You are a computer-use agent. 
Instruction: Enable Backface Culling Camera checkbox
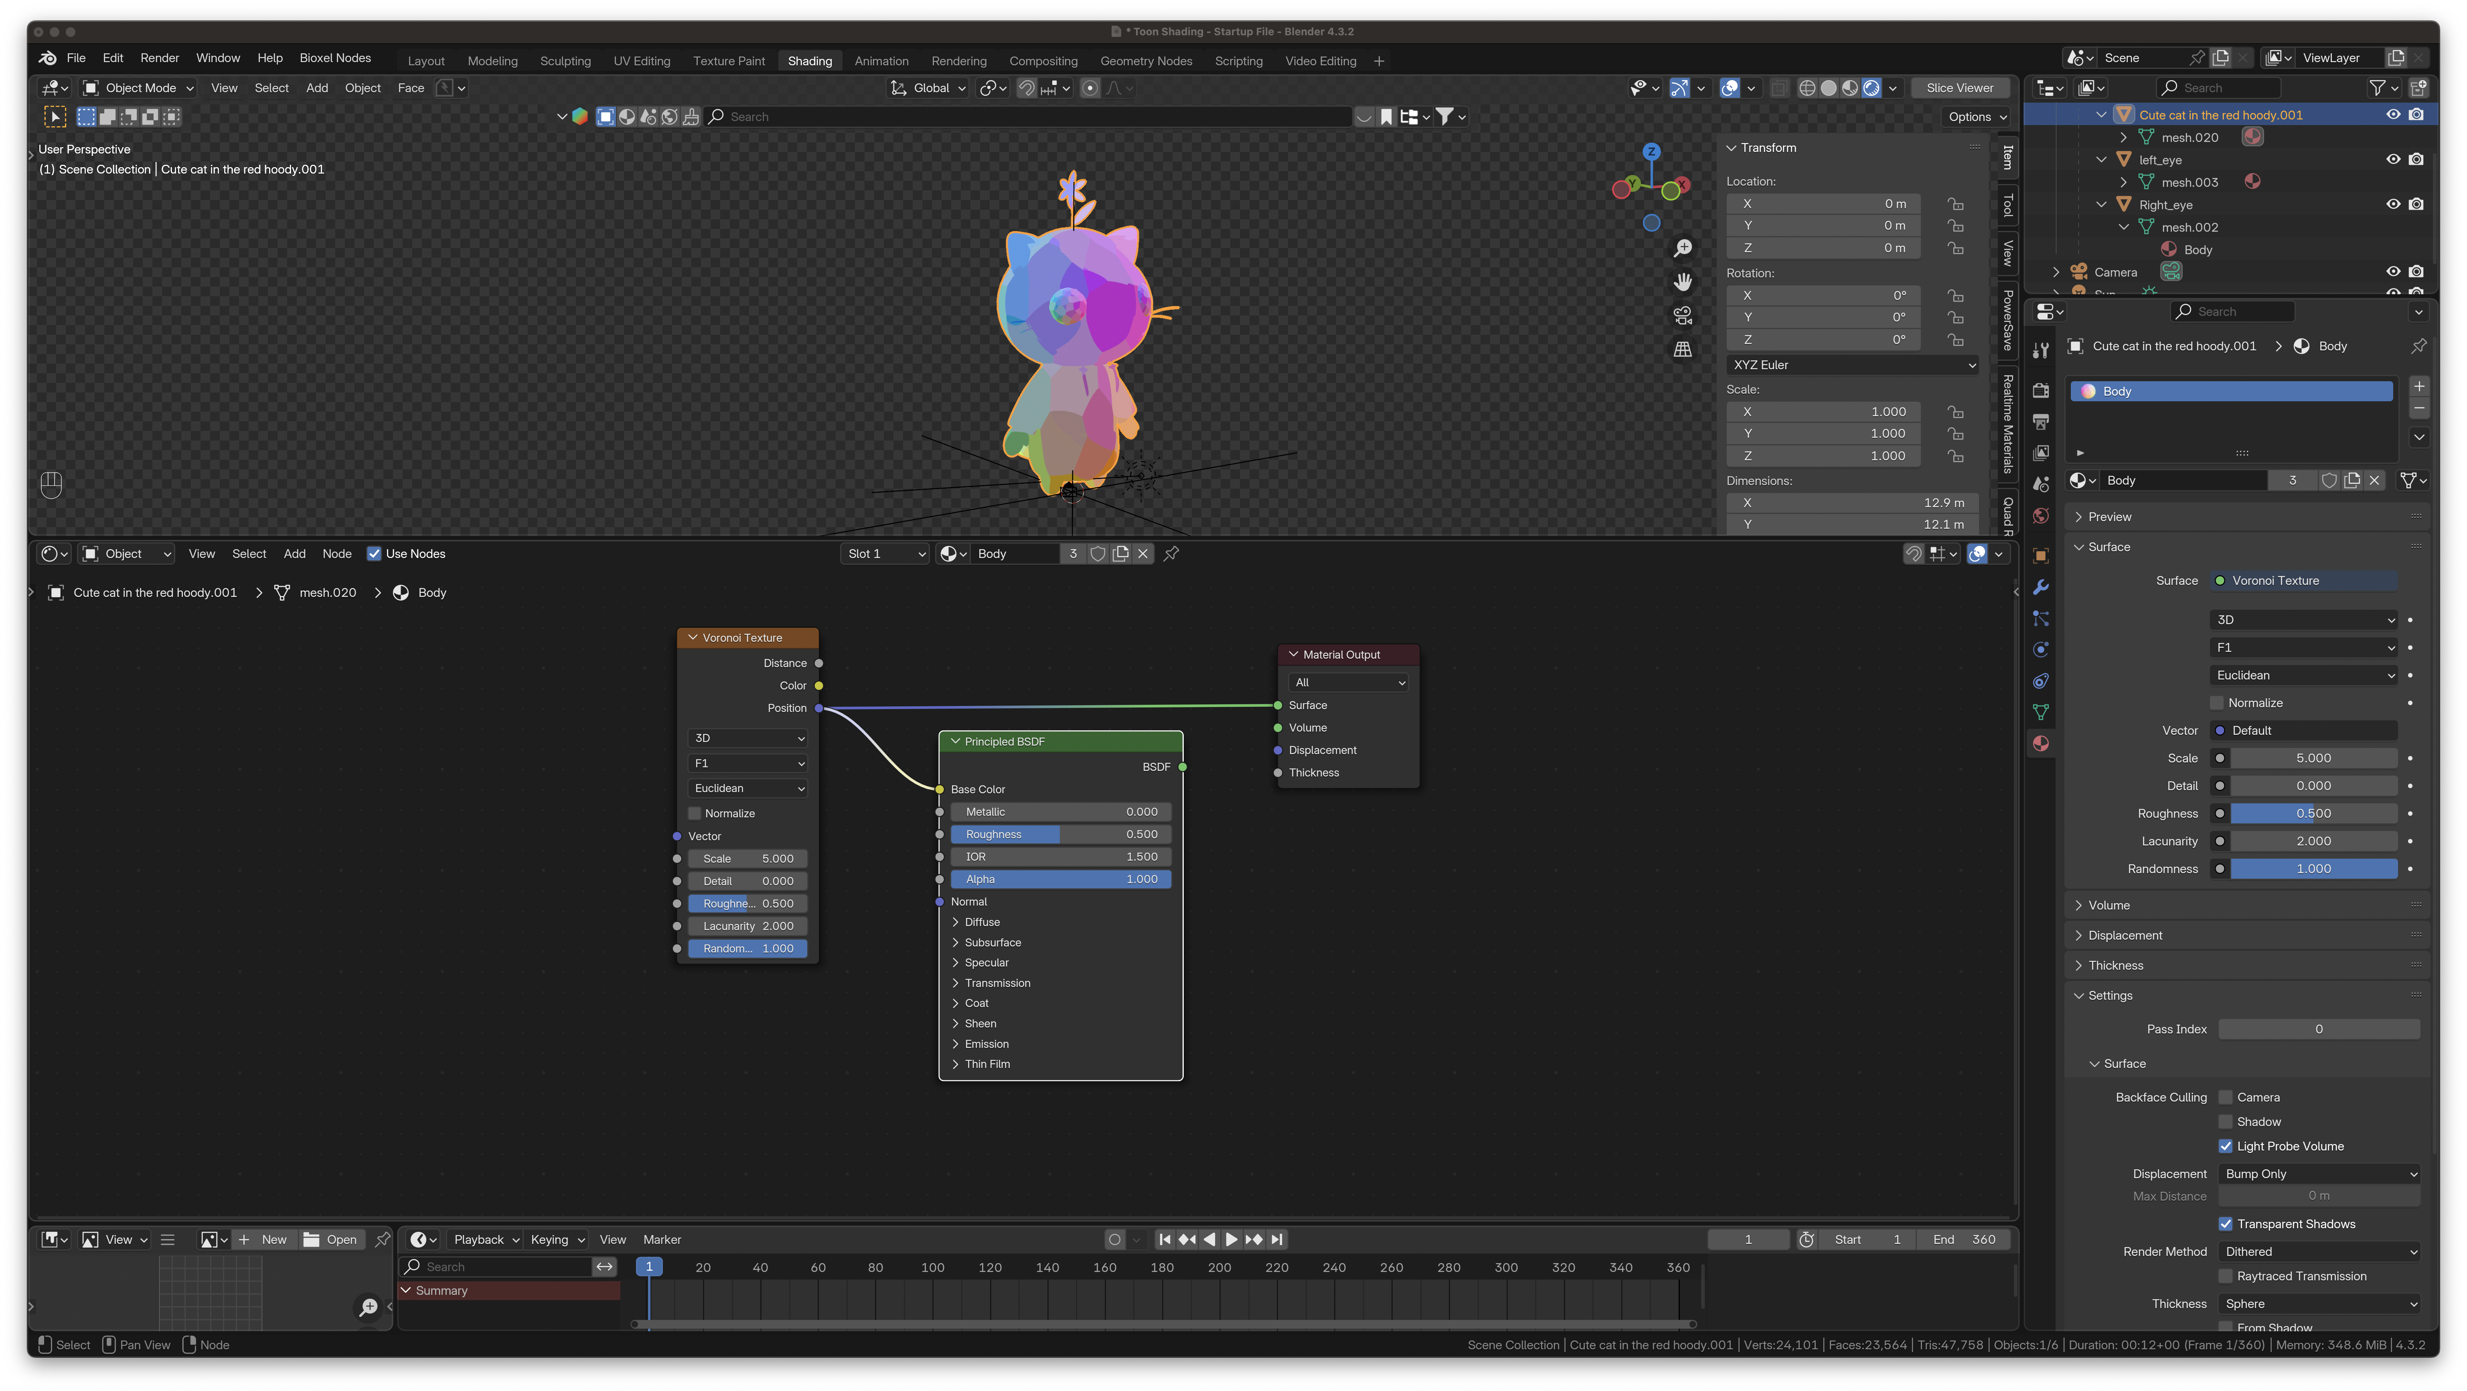coord(2226,1097)
